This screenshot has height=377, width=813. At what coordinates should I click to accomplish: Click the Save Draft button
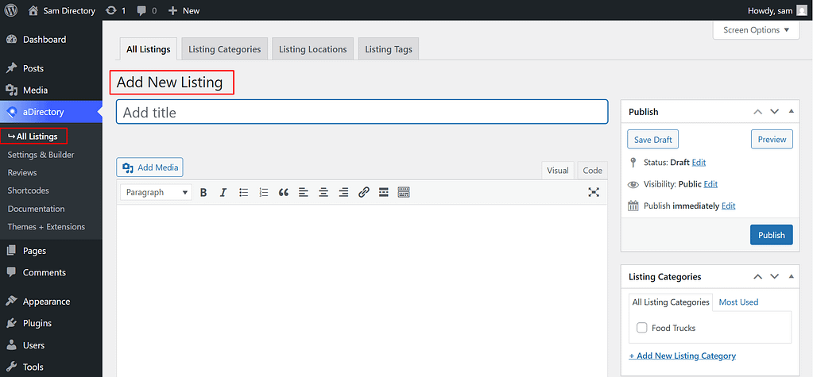click(x=652, y=140)
